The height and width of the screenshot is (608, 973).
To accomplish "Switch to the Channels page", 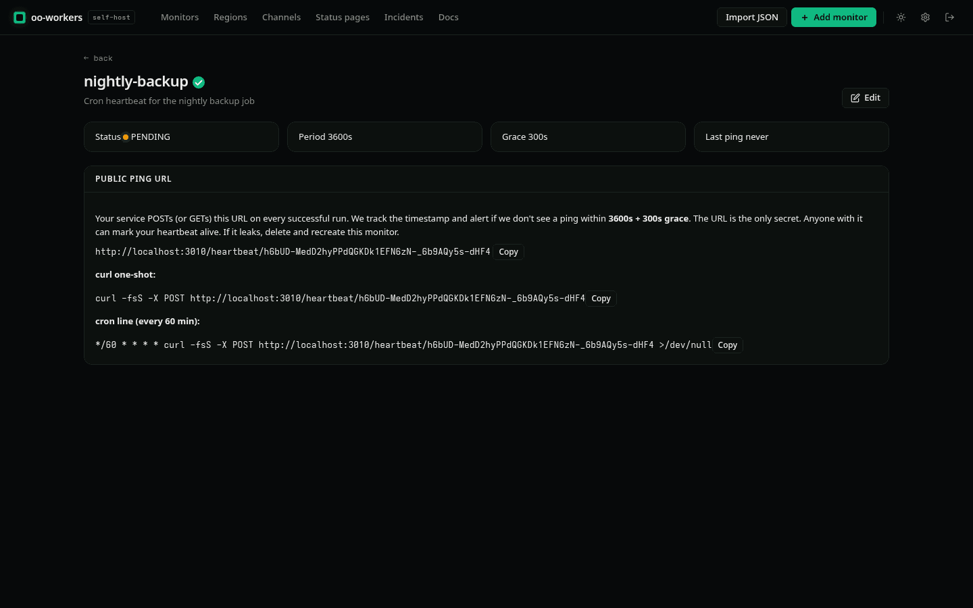I will 281,18.
